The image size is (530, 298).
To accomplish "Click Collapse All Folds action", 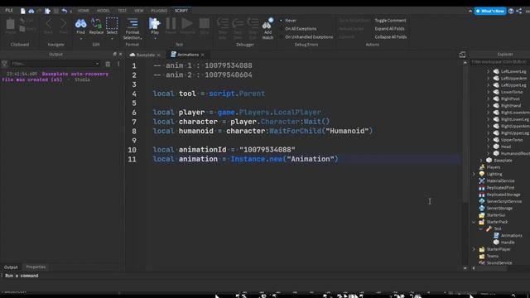I will [x=391, y=36].
